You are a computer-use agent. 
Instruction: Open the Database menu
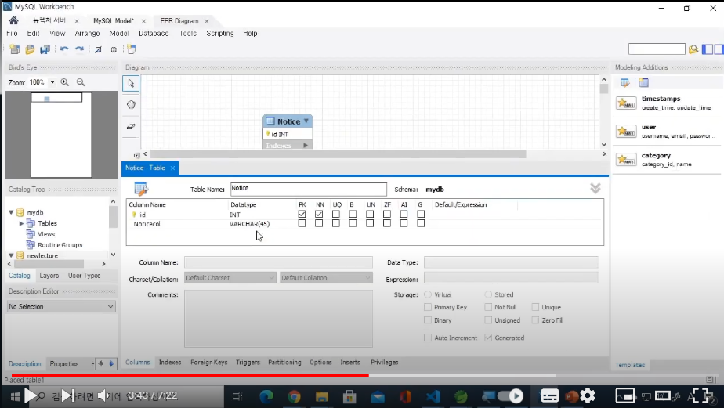[x=154, y=33]
